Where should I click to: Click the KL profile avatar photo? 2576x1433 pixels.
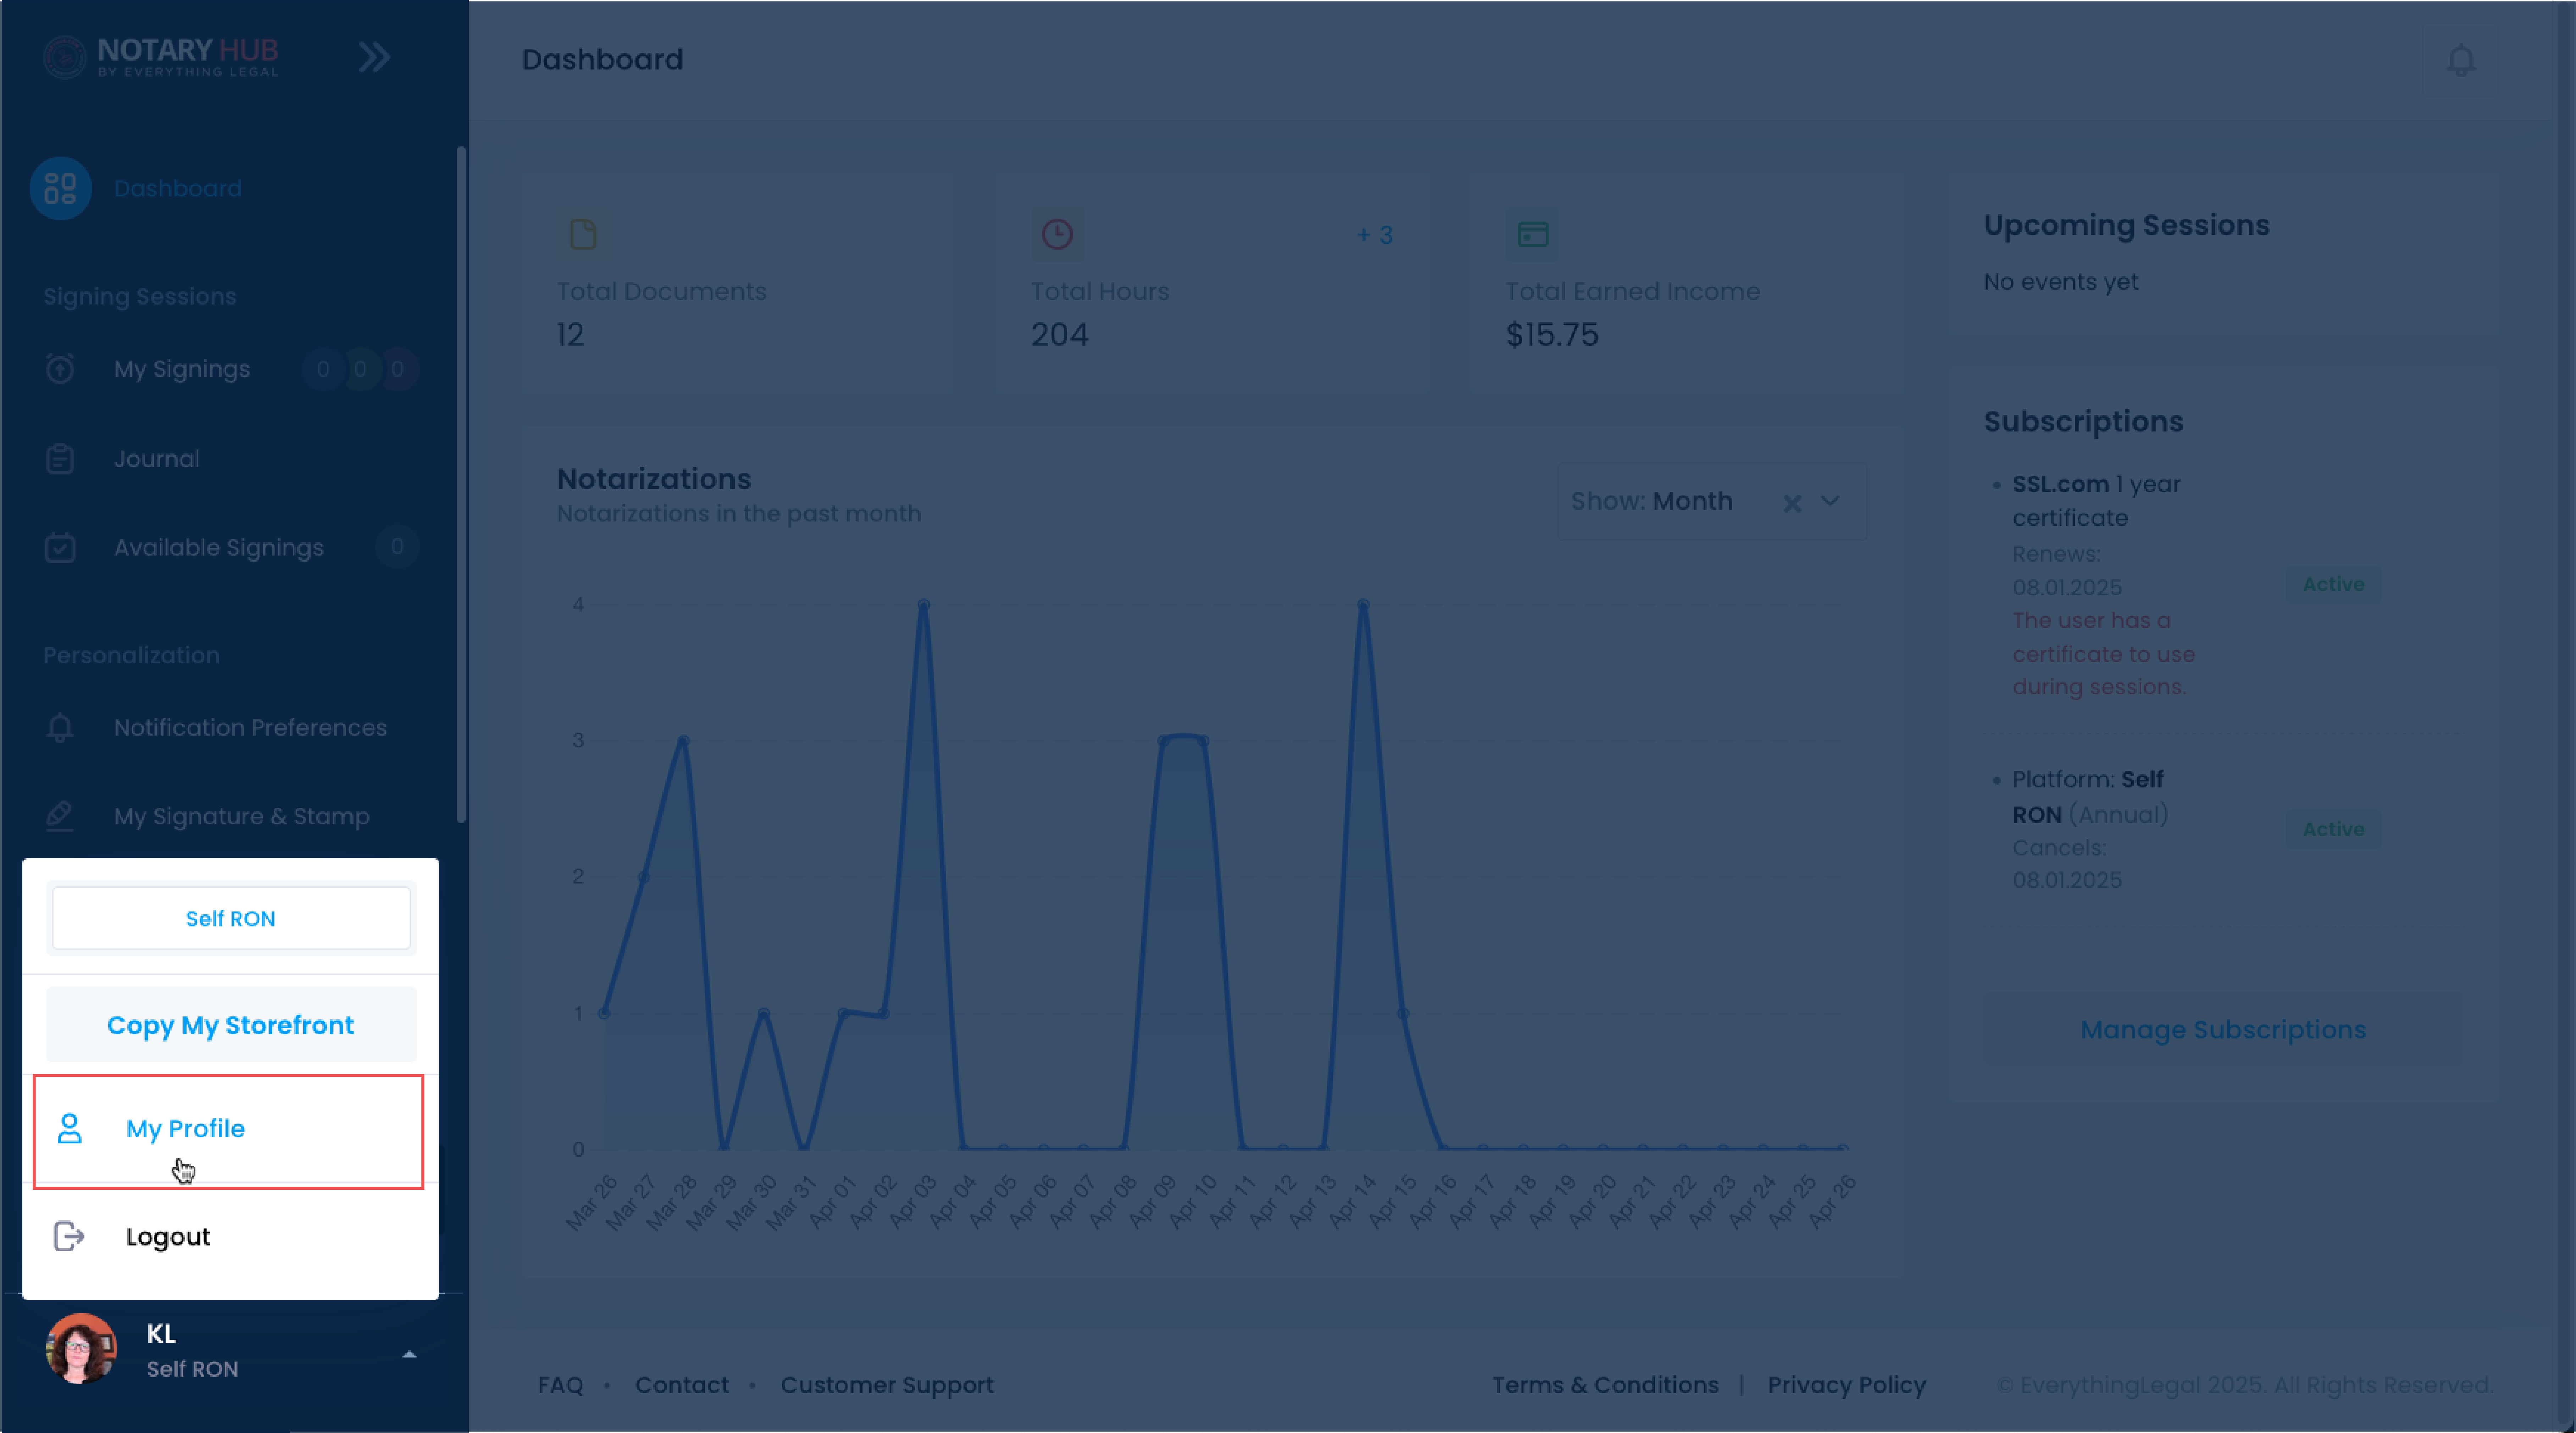[81, 1349]
